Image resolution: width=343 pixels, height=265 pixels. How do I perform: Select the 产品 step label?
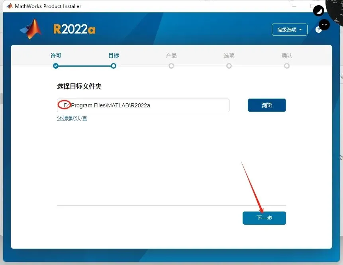click(x=171, y=55)
